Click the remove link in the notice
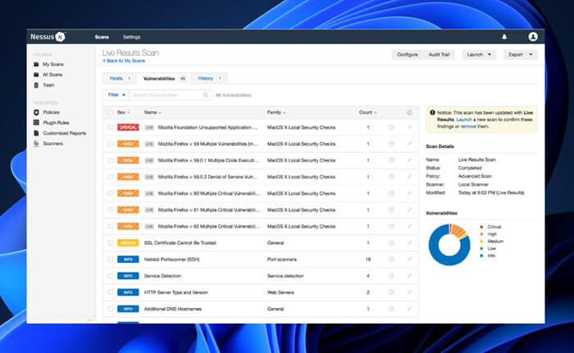 coord(468,126)
